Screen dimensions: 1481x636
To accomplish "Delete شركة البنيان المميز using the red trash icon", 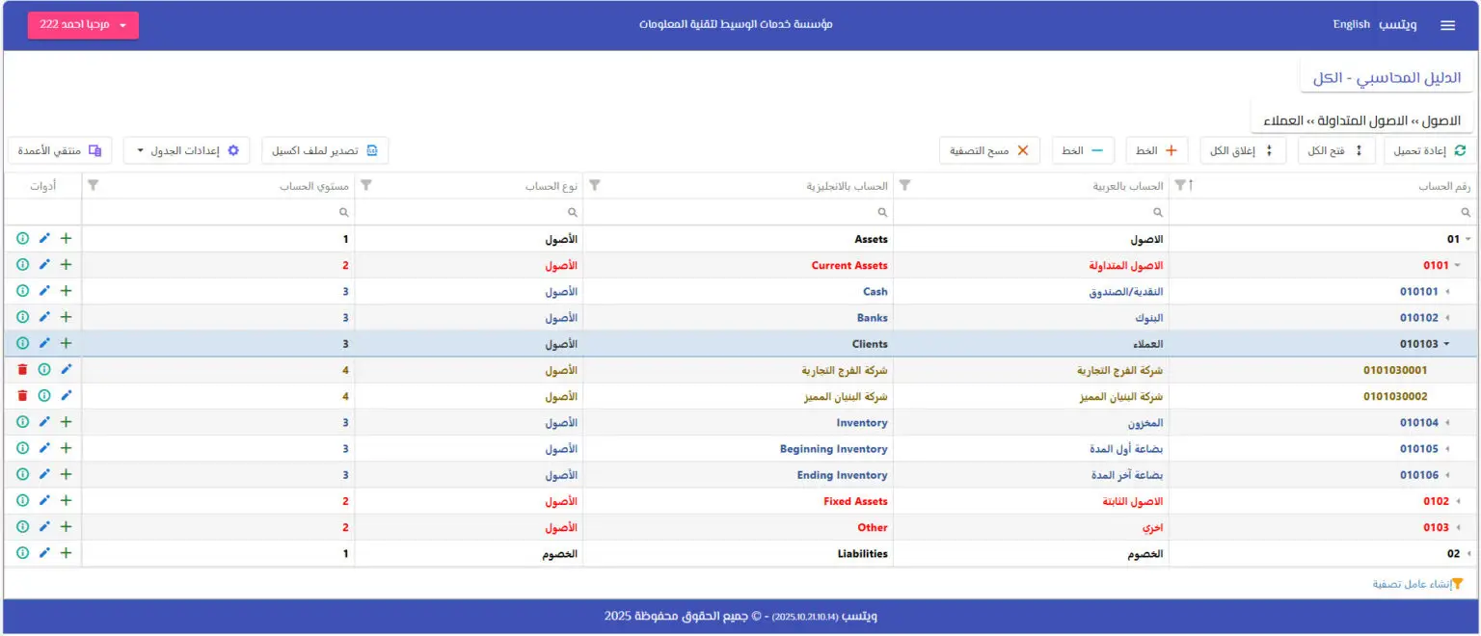I will pyautogui.click(x=24, y=396).
